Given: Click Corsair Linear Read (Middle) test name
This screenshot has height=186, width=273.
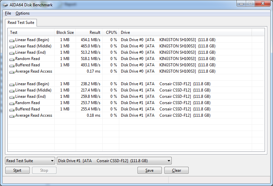Looking at the screenshot, I should pyautogui.click(x=33, y=90).
